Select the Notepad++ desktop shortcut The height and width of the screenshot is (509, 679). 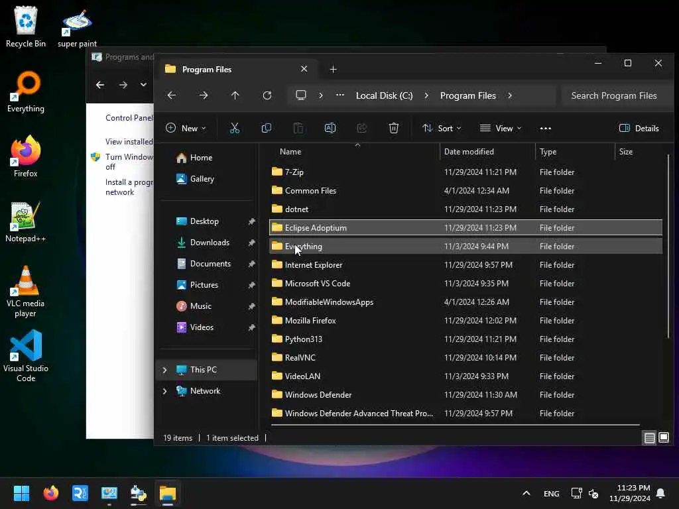(26, 221)
